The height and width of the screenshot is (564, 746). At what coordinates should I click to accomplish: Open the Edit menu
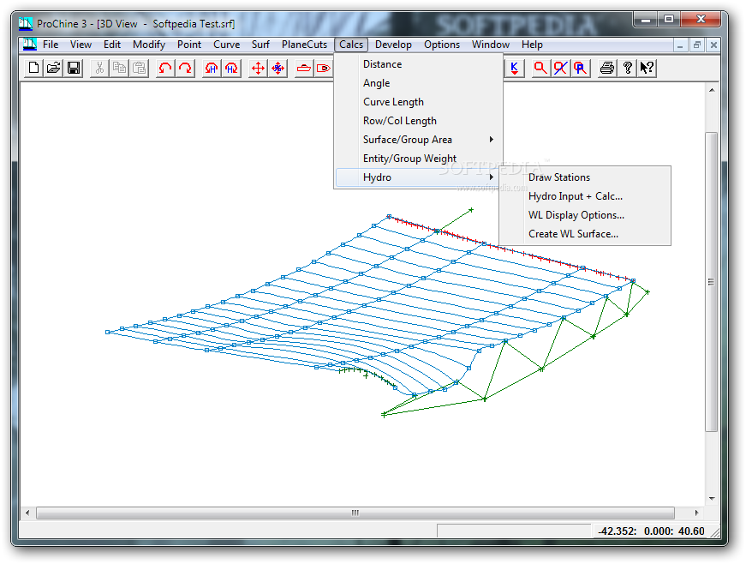tap(112, 45)
